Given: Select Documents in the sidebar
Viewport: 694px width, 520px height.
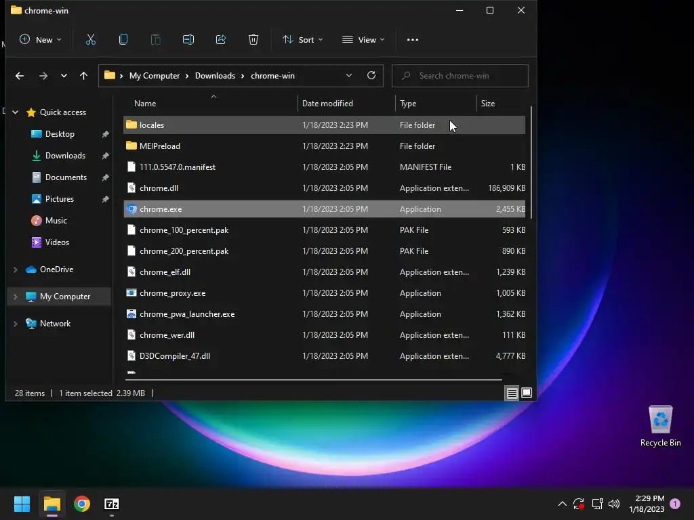Looking at the screenshot, I should pos(66,177).
